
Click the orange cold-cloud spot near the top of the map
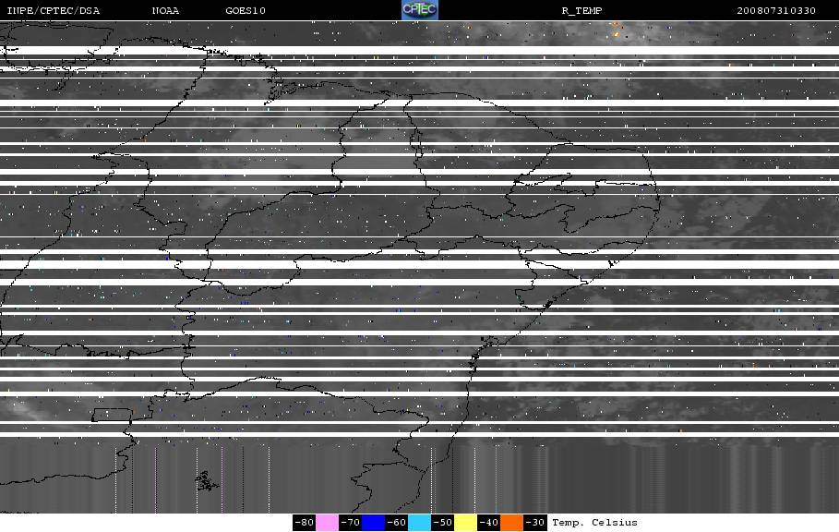617,34
